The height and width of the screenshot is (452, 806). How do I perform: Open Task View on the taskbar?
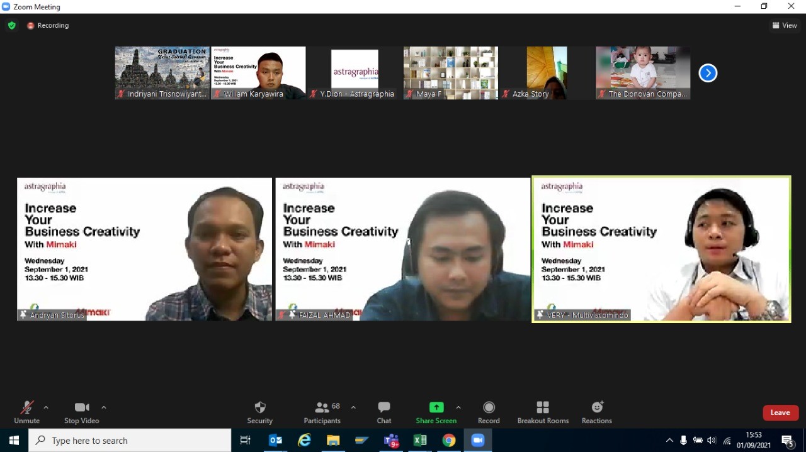246,440
